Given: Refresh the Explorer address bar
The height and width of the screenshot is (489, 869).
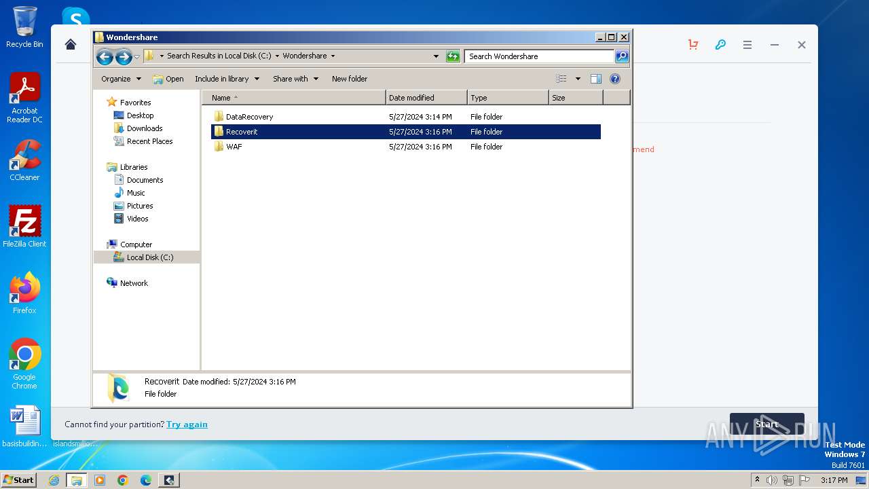Looking at the screenshot, I should tap(453, 56).
